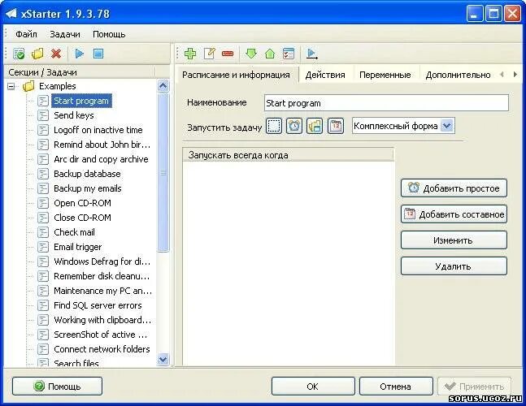Viewport: 526px width, 406px height.
Task: Switch to the Дополнительно tab
Action: click(458, 75)
